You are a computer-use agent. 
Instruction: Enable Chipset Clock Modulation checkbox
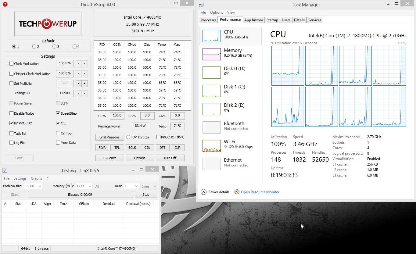pos(12,74)
